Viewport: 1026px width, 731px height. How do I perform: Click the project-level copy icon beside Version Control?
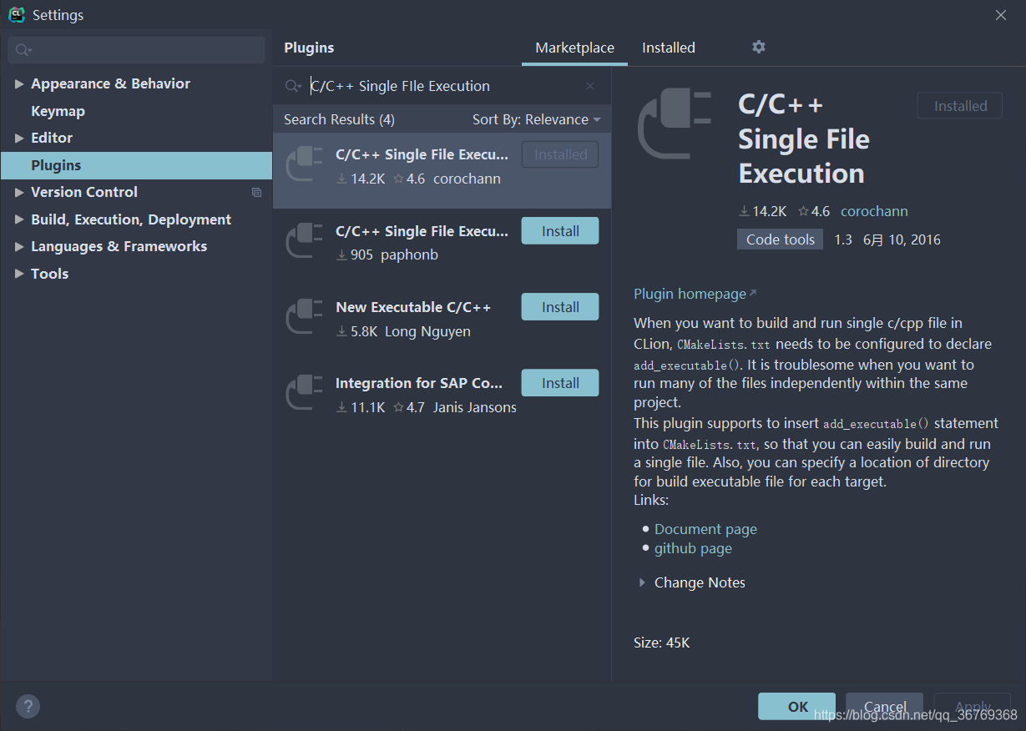click(x=256, y=192)
